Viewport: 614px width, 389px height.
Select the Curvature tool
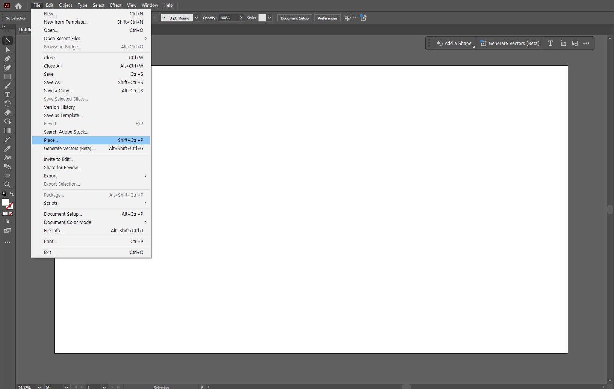point(8,68)
